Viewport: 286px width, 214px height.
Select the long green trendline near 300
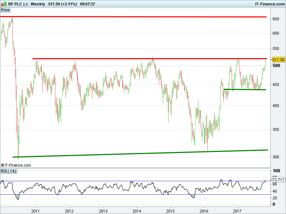tap(140, 153)
